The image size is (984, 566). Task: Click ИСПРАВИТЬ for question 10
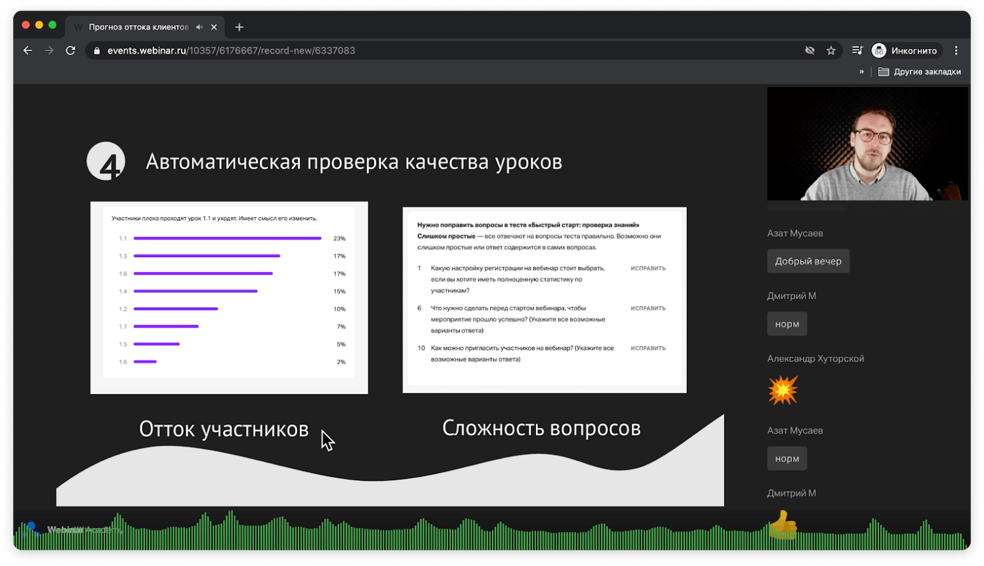[647, 348]
